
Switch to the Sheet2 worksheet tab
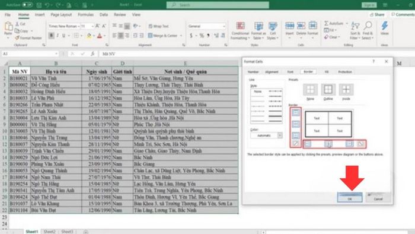49,232
